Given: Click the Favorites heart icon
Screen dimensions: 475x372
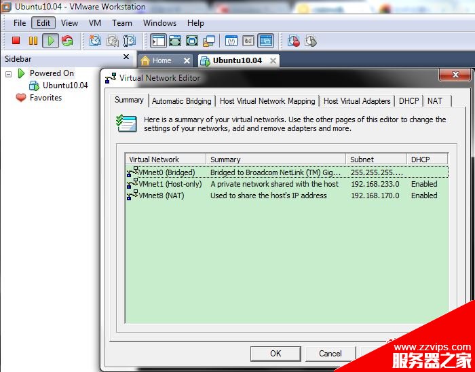Looking at the screenshot, I should [x=21, y=98].
